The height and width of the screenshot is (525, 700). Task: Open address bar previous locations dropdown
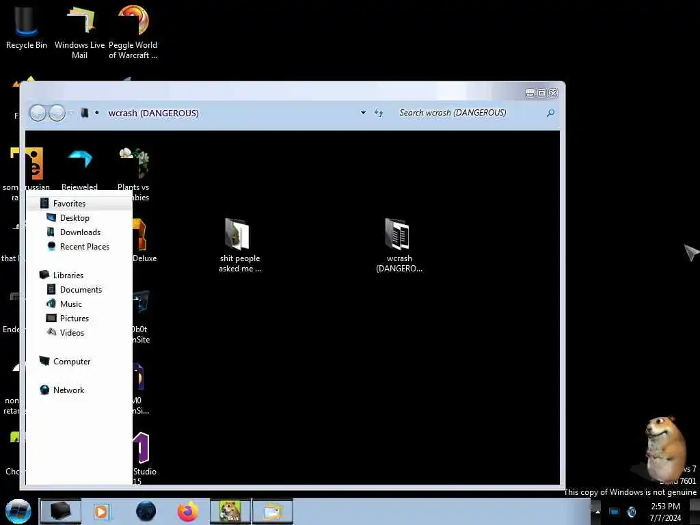[x=363, y=113]
